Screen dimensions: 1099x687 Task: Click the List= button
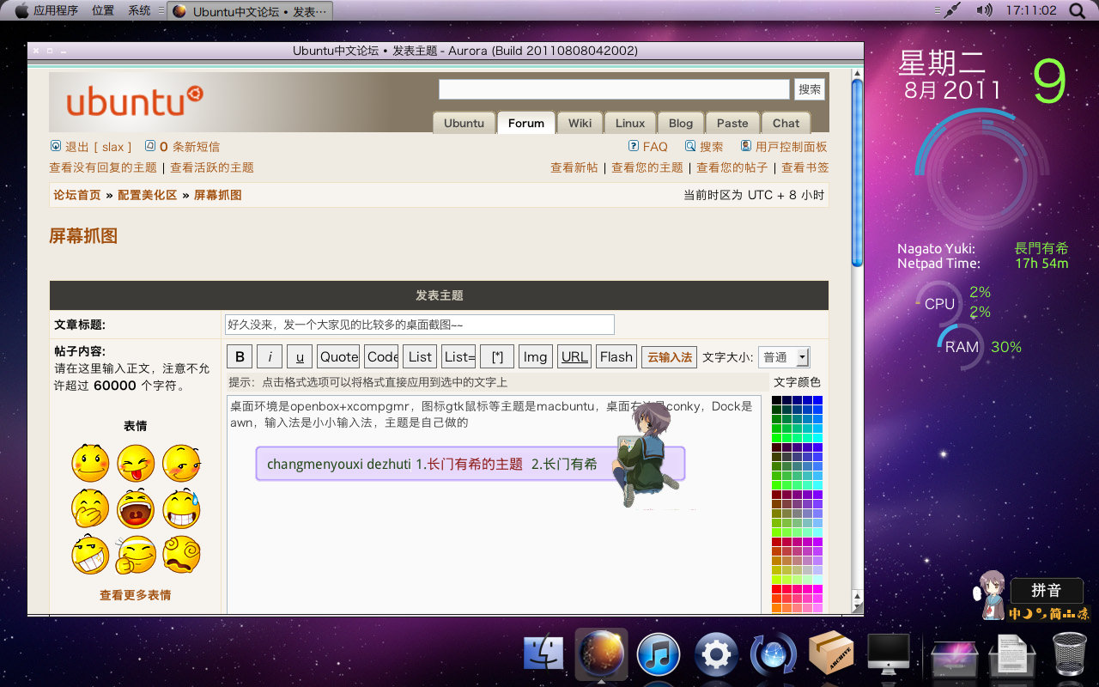[459, 357]
